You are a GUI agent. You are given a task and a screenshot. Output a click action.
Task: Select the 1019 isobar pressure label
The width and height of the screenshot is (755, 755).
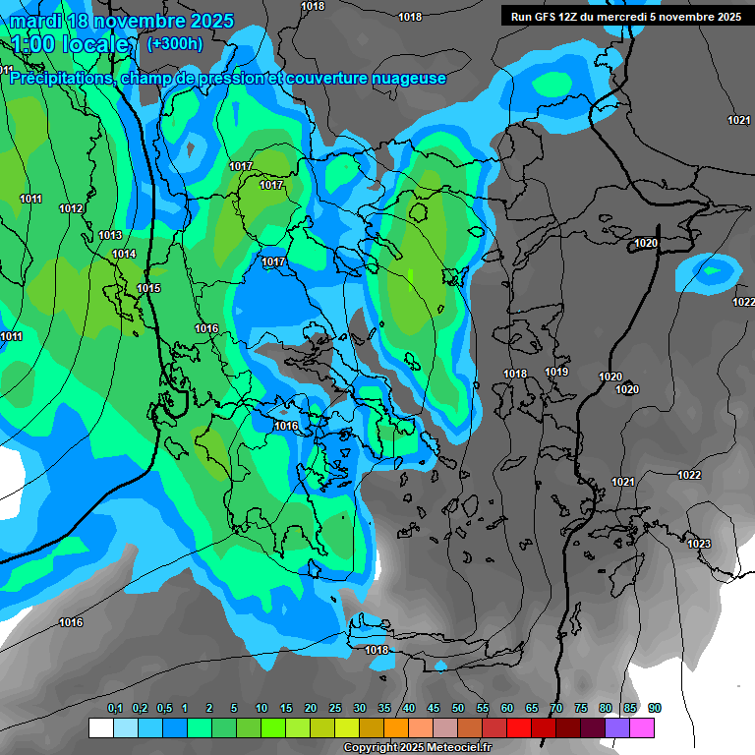[556, 372]
